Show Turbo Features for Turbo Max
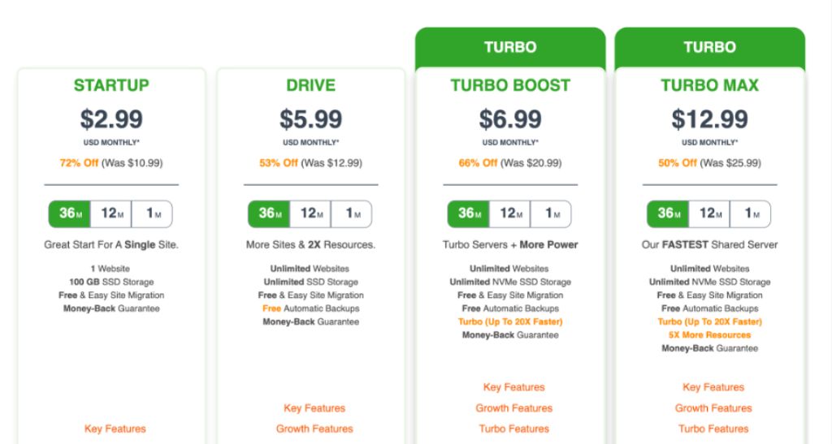The width and height of the screenshot is (832, 444). pyautogui.click(x=713, y=429)
